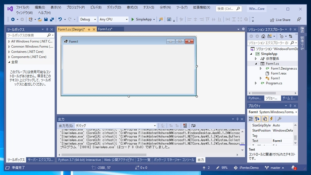This screenshot has width=311, height=175.
Task: Click the Solution Explorer search field
Action: [x=269, y=43]
